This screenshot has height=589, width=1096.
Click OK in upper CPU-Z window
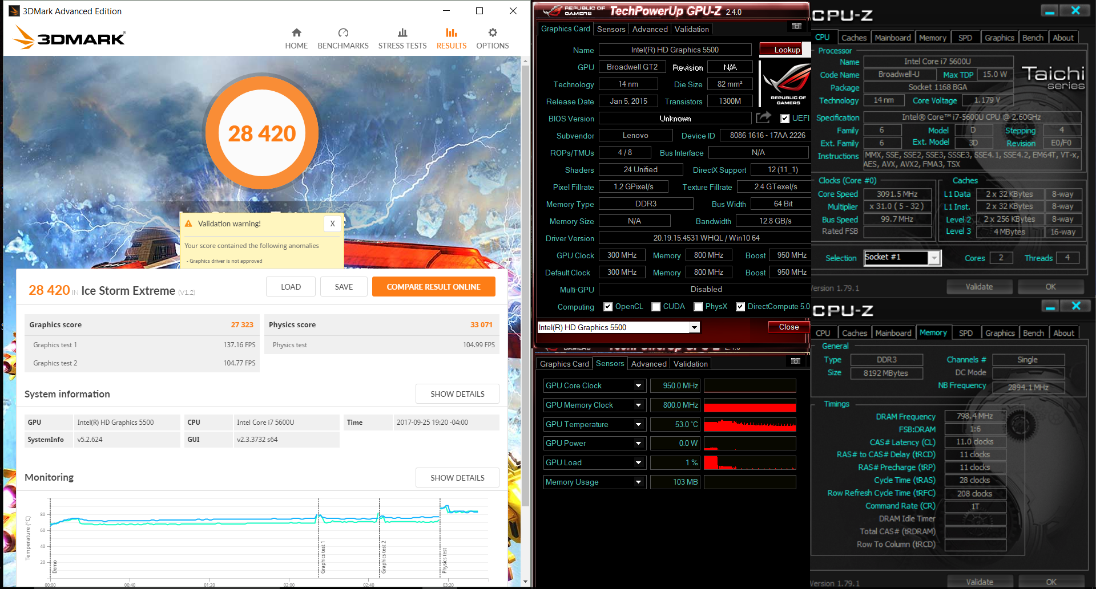(x=1050, y=287)
